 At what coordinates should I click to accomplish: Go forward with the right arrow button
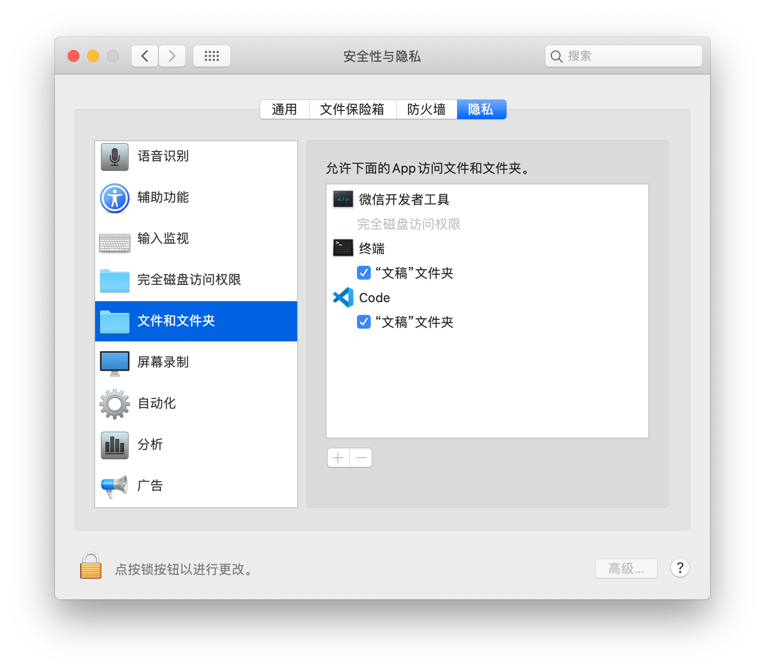[172, 56]
